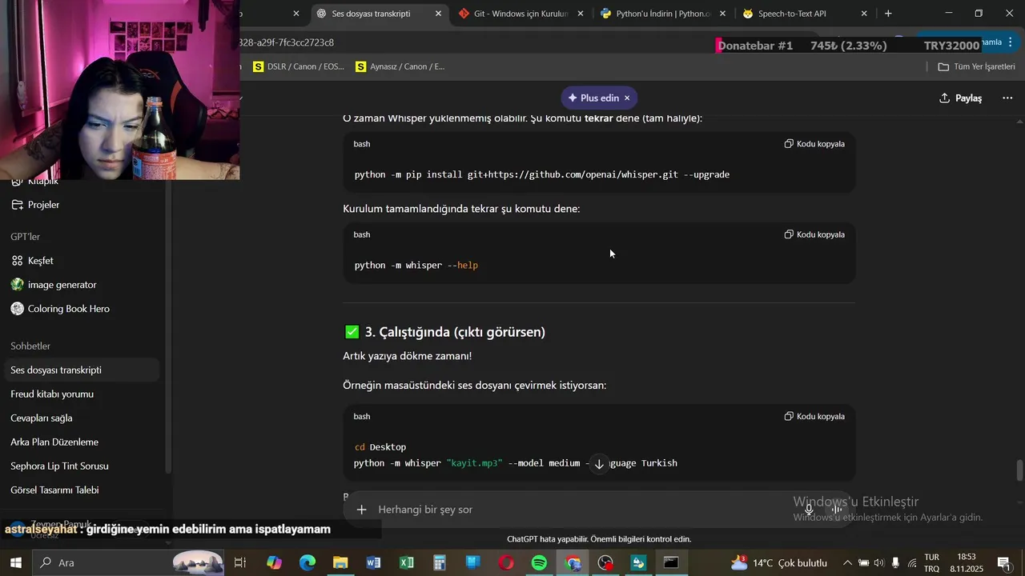Screen dimensions: 1025x576
Task: Open Microsoft Edge from the taskbar
Action: point(307,562)
